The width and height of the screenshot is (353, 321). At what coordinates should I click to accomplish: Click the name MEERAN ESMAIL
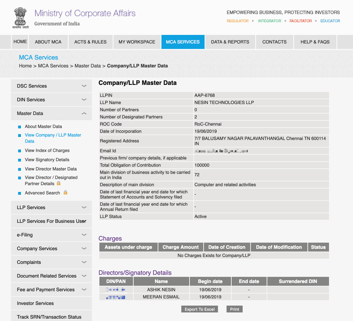[x=161, y=297]
